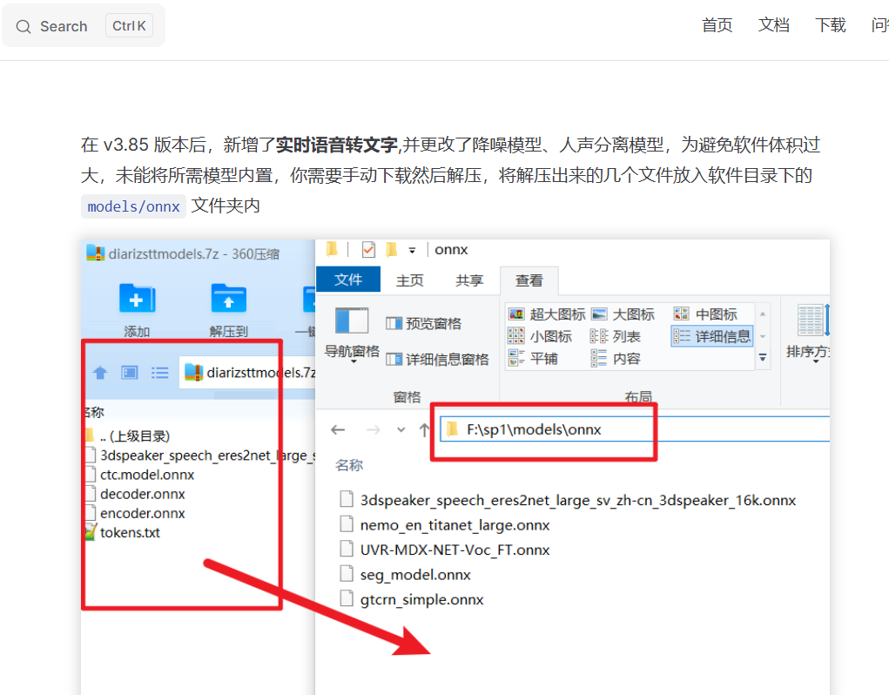Click the Search box at the top
This screenshot has height=695, width=889.
pyautogui.click(x=84, y=26)
